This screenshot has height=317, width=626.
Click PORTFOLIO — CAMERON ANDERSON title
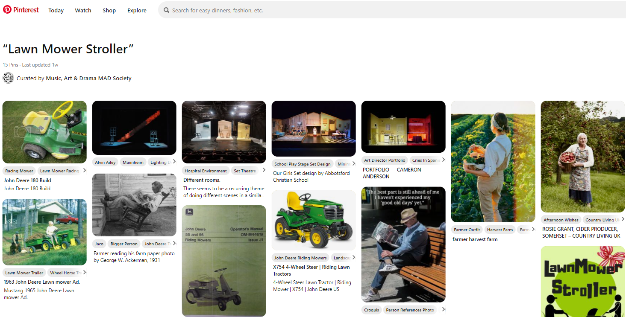pos(392,173)
